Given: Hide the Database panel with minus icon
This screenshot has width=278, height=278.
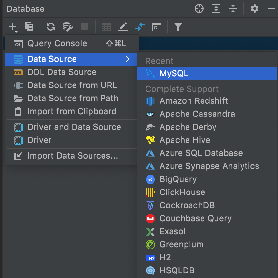Looking at the screenshot, I should 271,8.
